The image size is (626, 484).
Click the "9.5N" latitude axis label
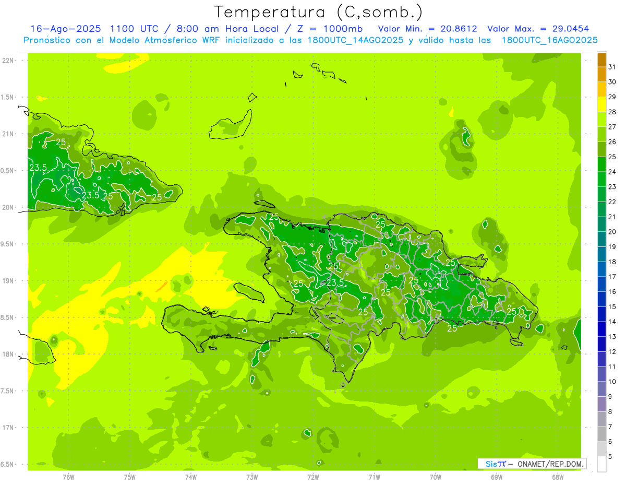7,244
